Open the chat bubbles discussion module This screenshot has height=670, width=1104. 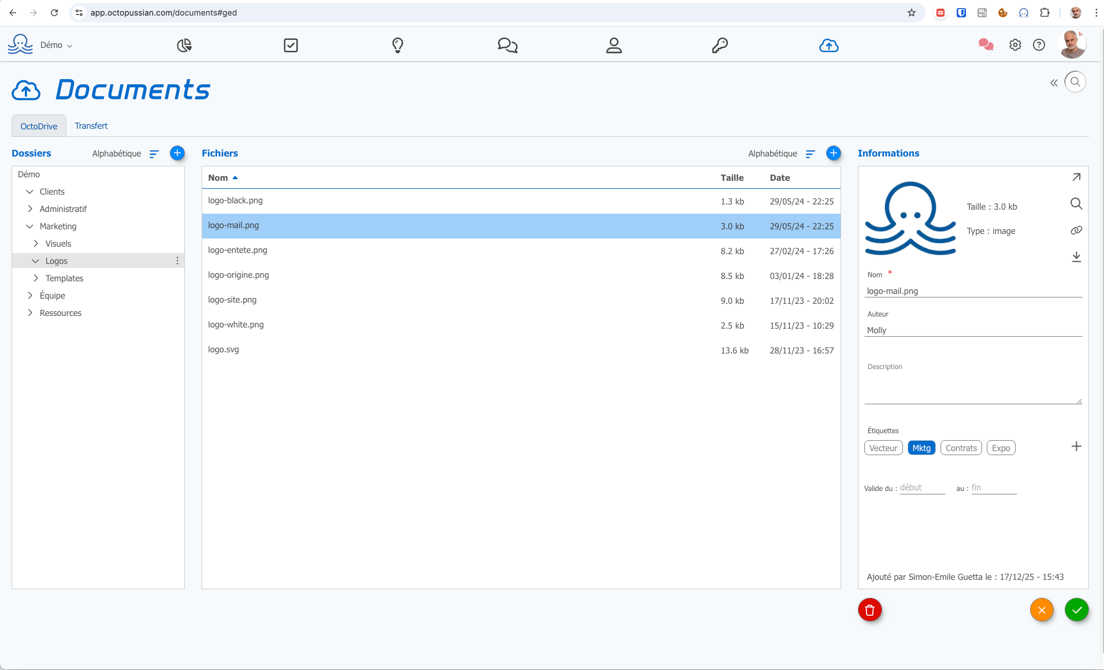(x=507, y=45)
